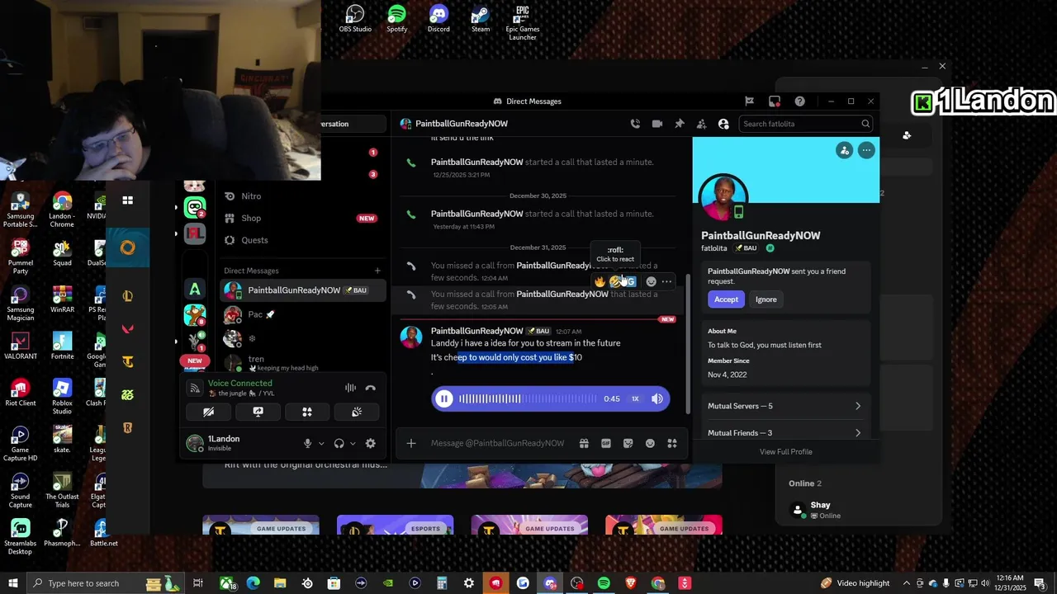1057x594 pixels.
Task: Click the Search fatlolita field
Action: (x=805, y=124)
